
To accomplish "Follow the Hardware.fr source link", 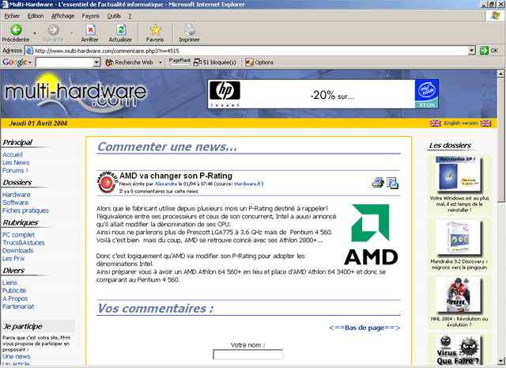I will (247, 184).
